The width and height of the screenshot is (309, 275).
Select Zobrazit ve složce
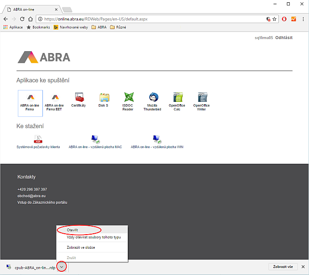tap(92, 247)
